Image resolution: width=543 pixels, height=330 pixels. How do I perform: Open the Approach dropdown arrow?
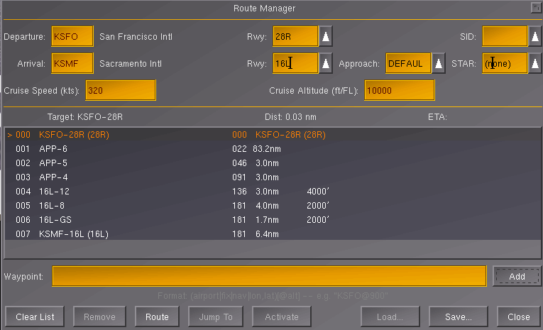pyautogui.click(x=439, y=63)
